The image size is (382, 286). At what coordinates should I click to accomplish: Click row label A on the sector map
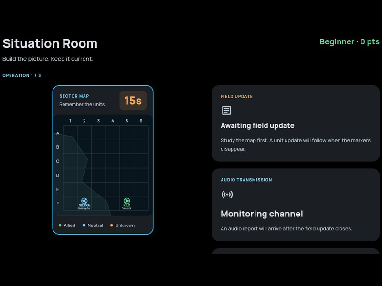58,133
